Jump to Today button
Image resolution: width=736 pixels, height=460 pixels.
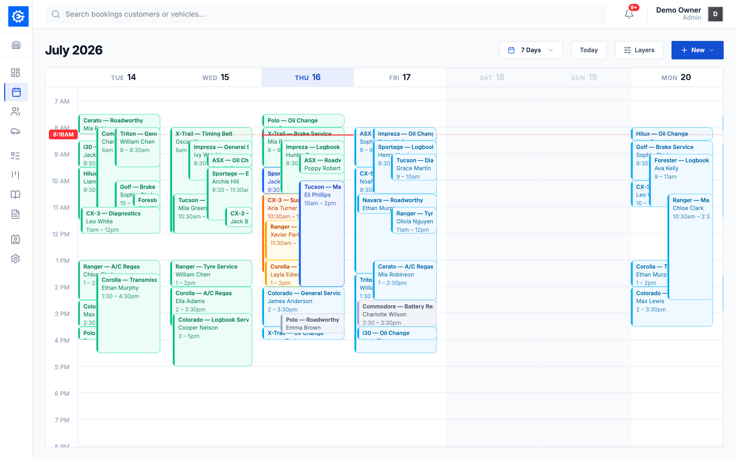coord(588,50)
